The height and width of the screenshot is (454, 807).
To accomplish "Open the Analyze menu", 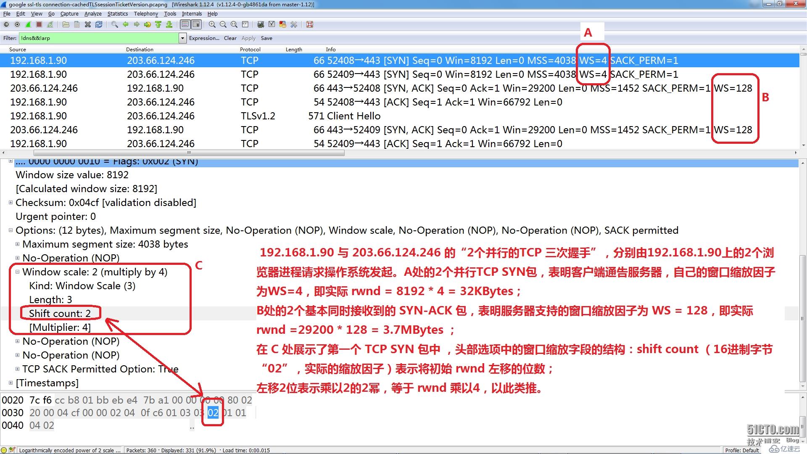I will (x=93, y=14).
